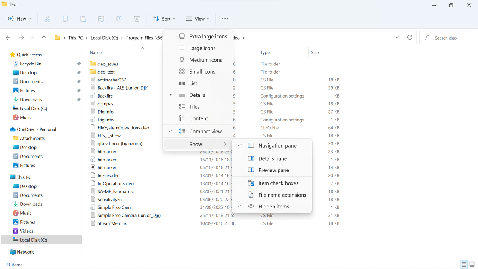Go forward with the right arrow
The width and height of the screenshot is (478, 269).
(x=21, y=38)
